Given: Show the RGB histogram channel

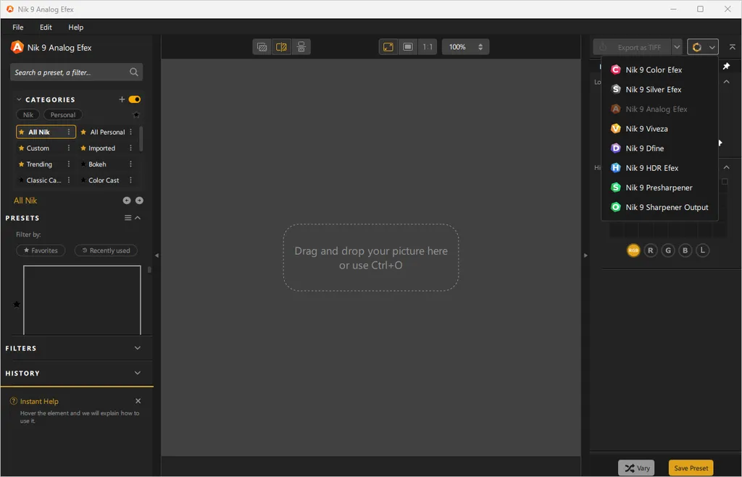Looking at the screenshot, I should click(x=633, y=250).
